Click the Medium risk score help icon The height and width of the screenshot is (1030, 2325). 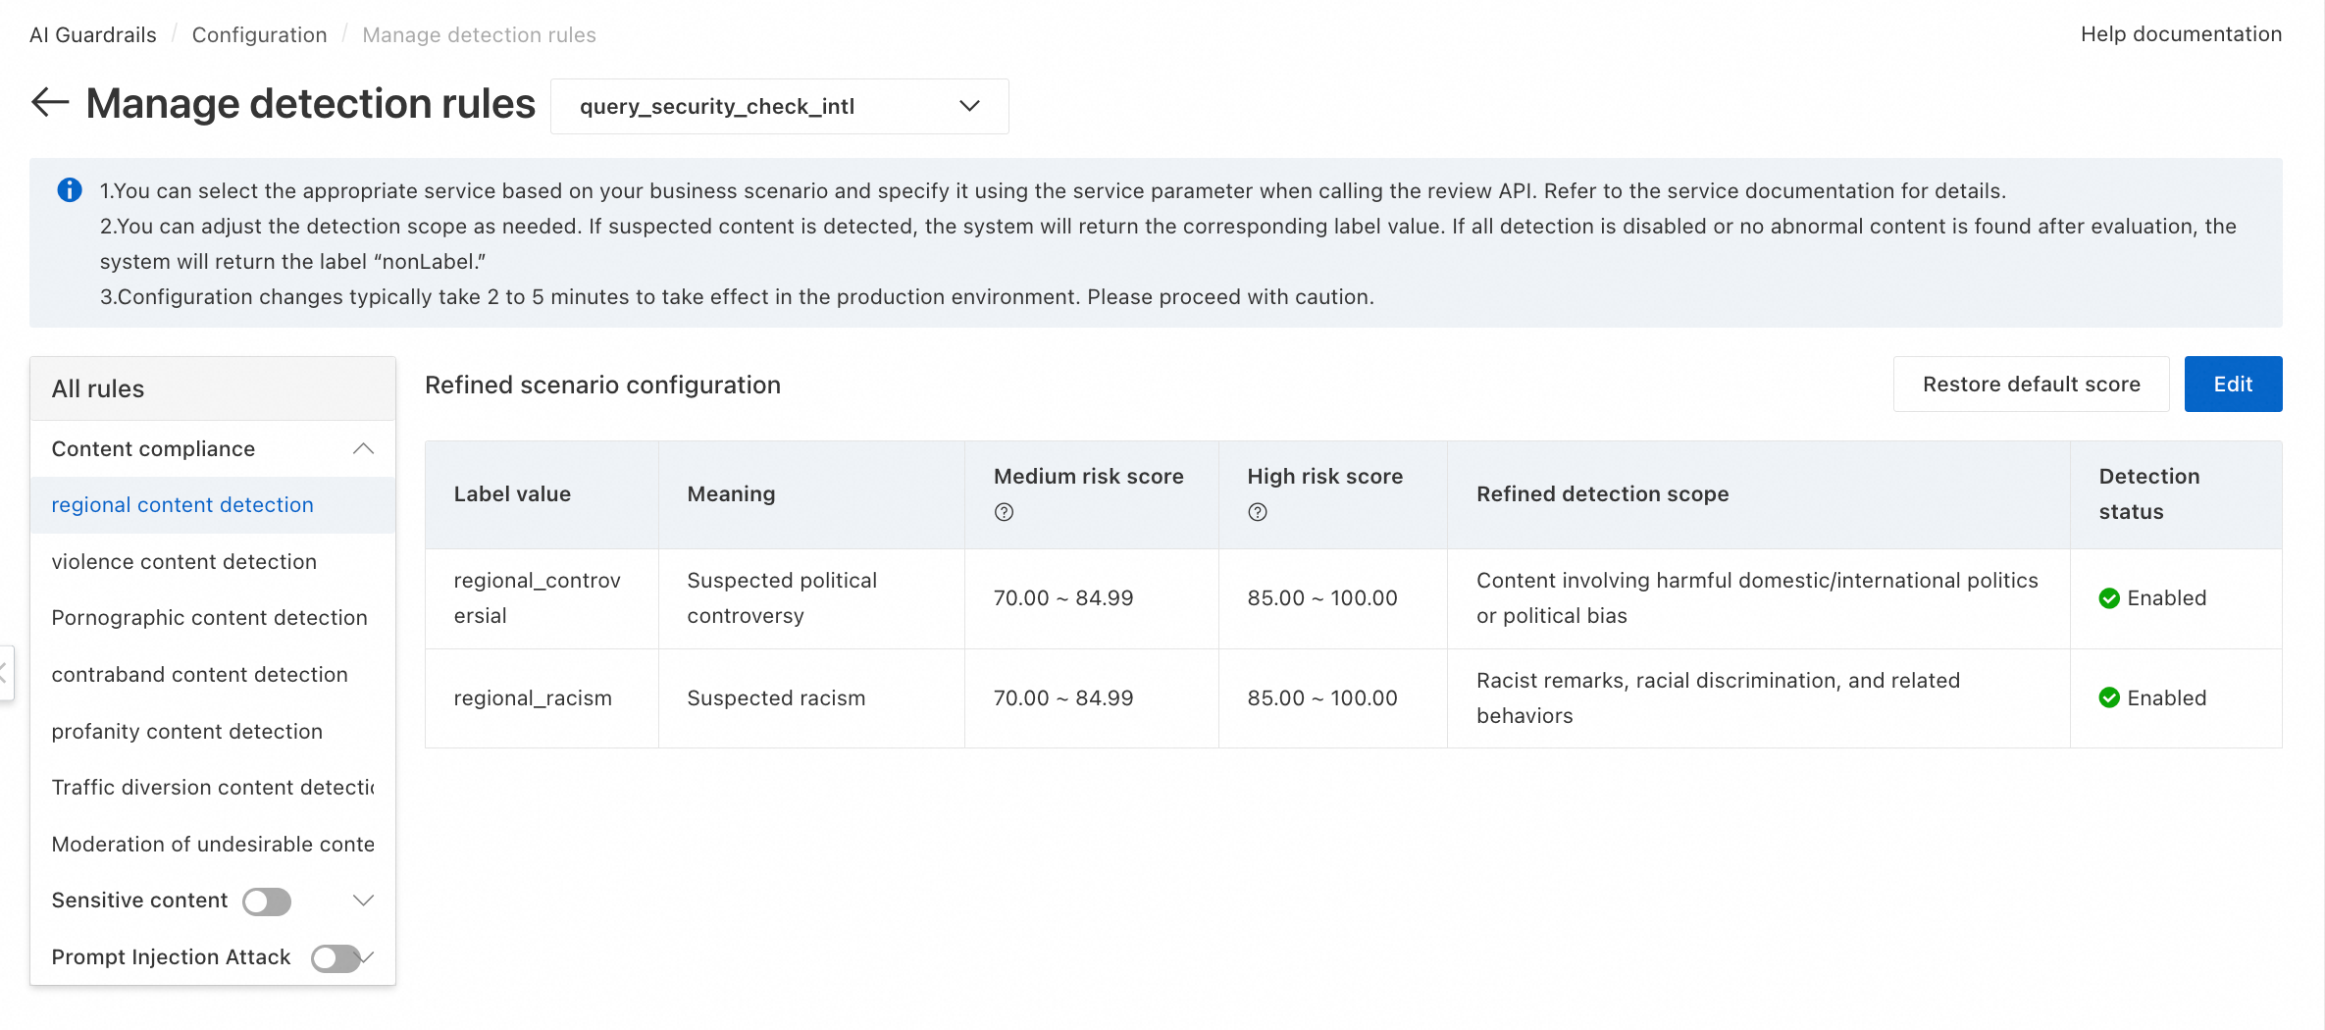click(1004, 512)
